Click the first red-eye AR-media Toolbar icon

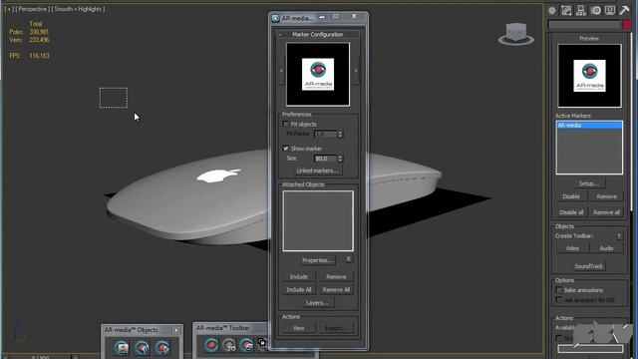pos(210,345)
